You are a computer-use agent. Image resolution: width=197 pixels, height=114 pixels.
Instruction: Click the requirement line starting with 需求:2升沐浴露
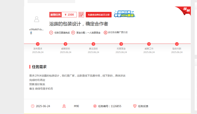point(77,76)
